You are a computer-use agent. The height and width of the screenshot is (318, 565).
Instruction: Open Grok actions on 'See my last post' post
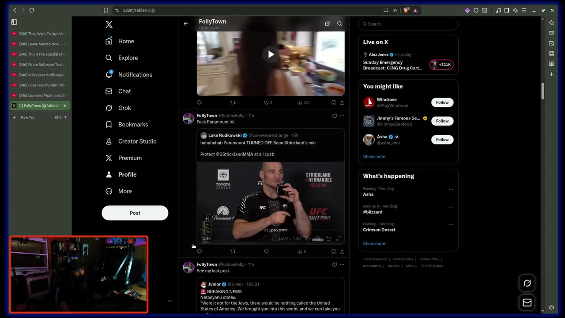(334, 265)
